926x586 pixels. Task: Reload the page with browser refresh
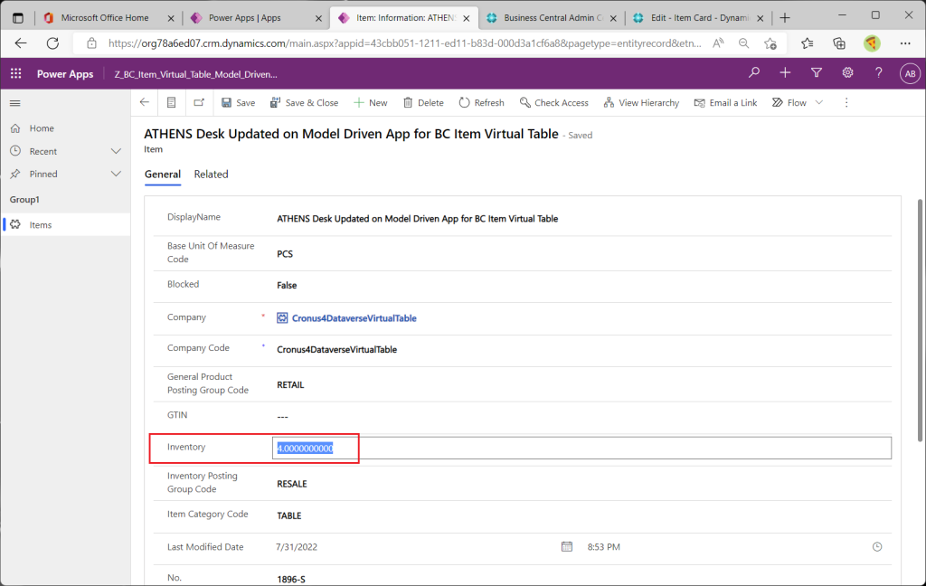point(52,43)
